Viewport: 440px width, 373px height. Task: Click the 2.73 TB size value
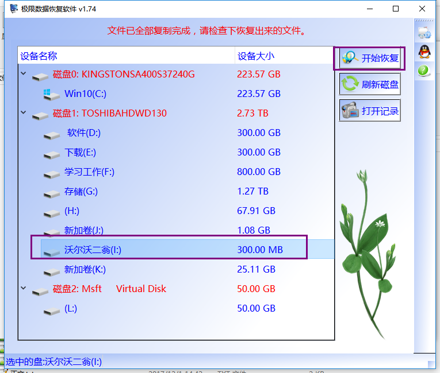click(x=252, y=113)
